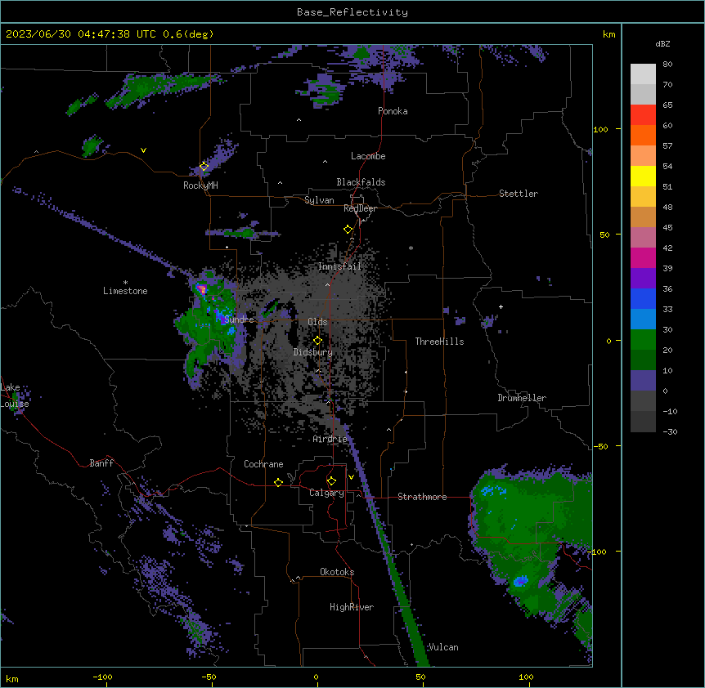The image size is (705, 688).
Task: Click the yellow V marker northwest of RockyMH
Action: click(143, 150)
